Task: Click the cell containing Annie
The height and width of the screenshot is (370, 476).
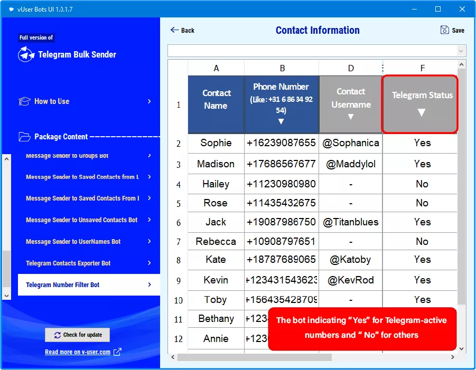Action: click(x=216, y=338)
